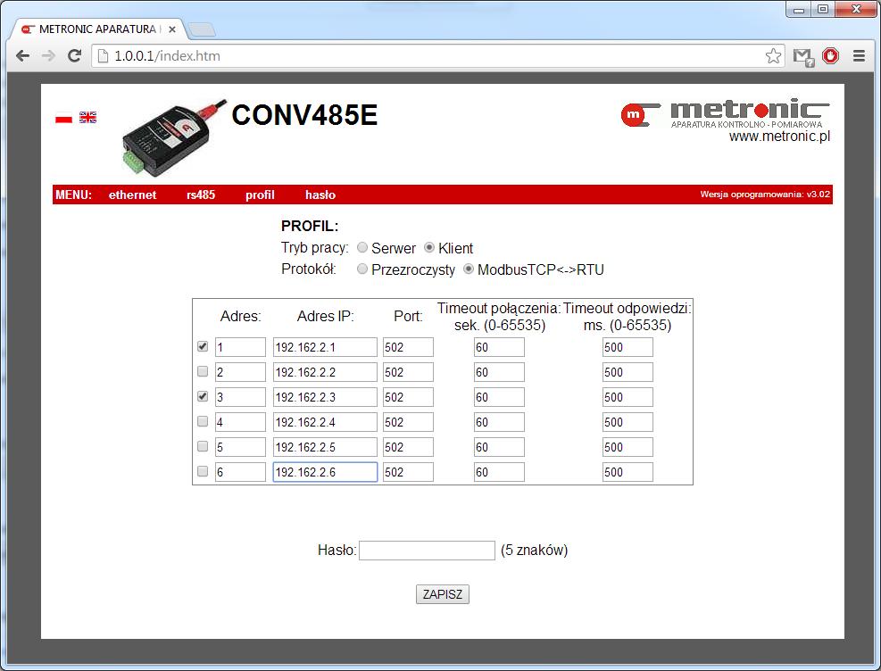This screenshot has width=881, height=671.
Task: Click the Port field in row 6
Action: point(408,472)
